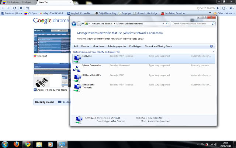Click BTHomeHub-40F5 network icon

pyautogui.click(x=77, y=78)
